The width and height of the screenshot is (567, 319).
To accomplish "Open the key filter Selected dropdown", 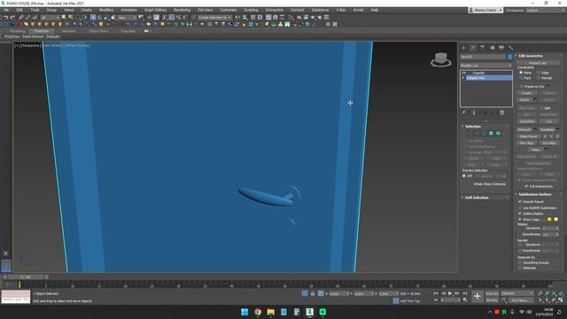I will pyautogui.click(x=517, y=293).
